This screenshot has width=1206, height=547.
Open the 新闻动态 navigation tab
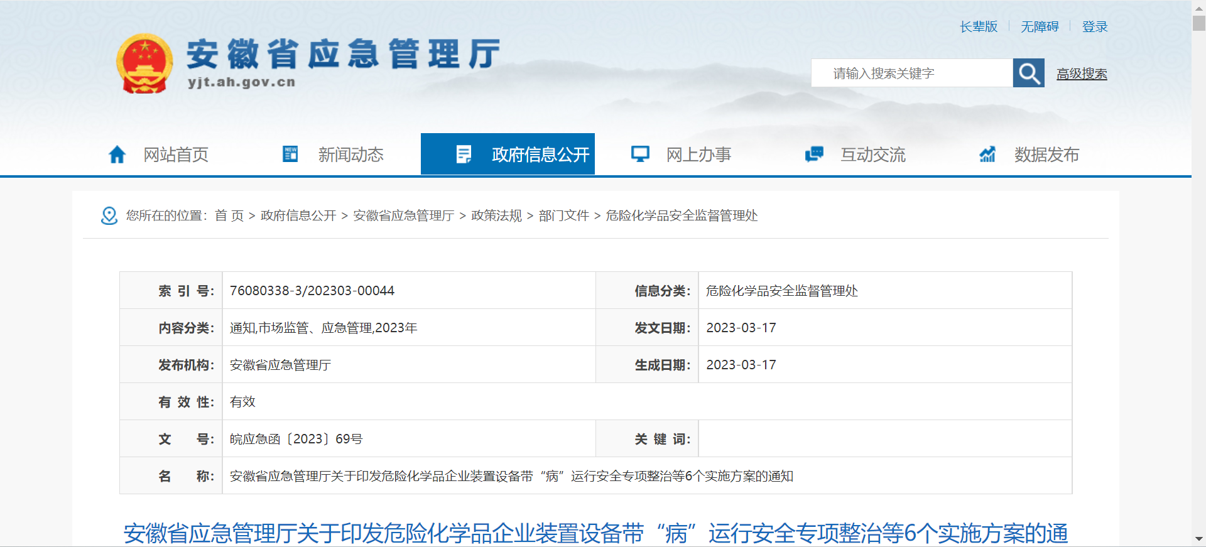tap(350, 154)
